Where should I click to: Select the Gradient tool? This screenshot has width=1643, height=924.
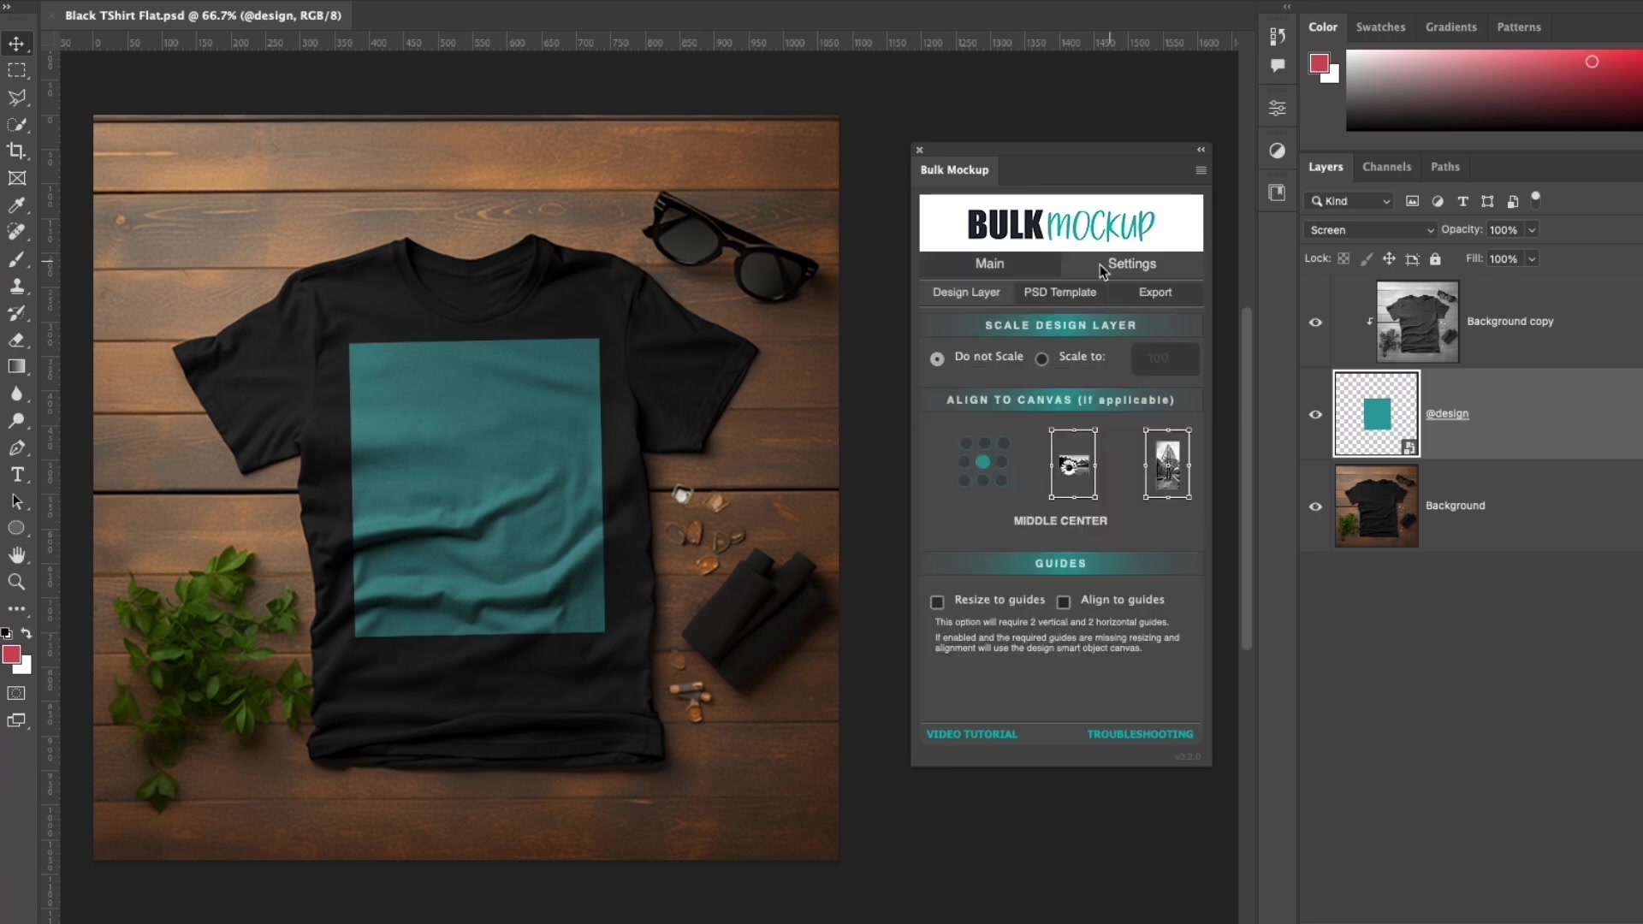(17, 367)
